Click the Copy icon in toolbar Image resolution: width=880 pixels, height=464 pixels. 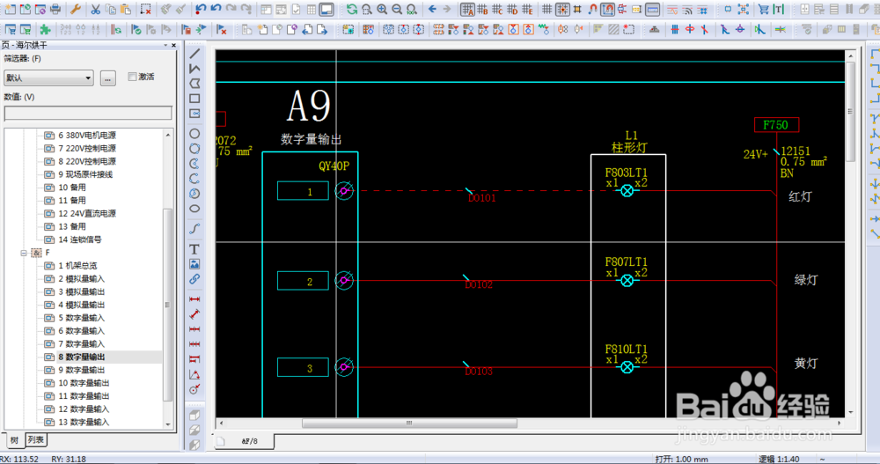[x=111, y=9]
